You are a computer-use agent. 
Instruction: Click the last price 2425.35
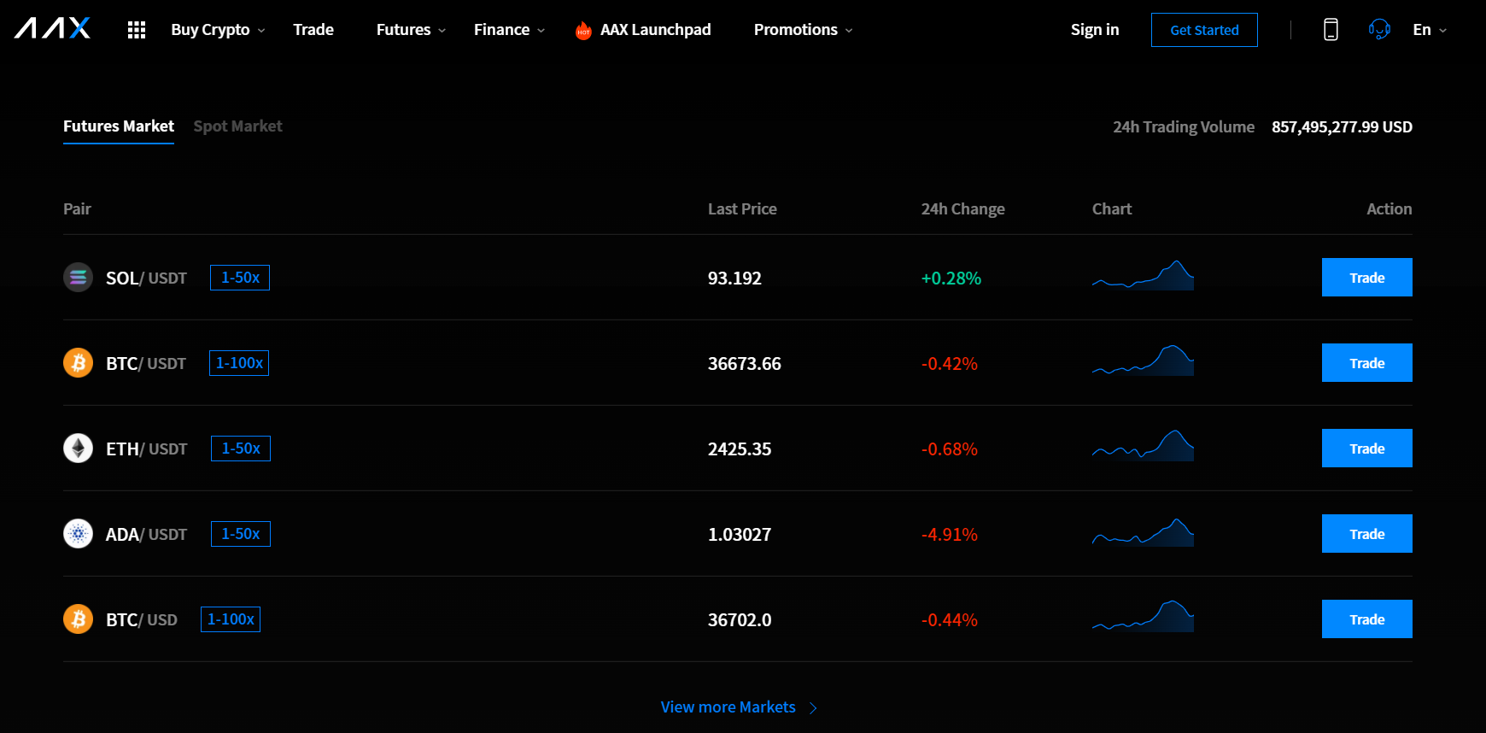[740, 449]
